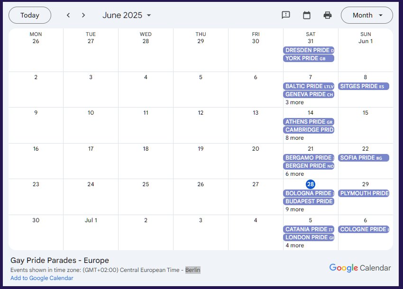This screenshot has height=289, width=403.
Task: Open the BOLOGNA PRIDE event
Action: pos(309,193)
